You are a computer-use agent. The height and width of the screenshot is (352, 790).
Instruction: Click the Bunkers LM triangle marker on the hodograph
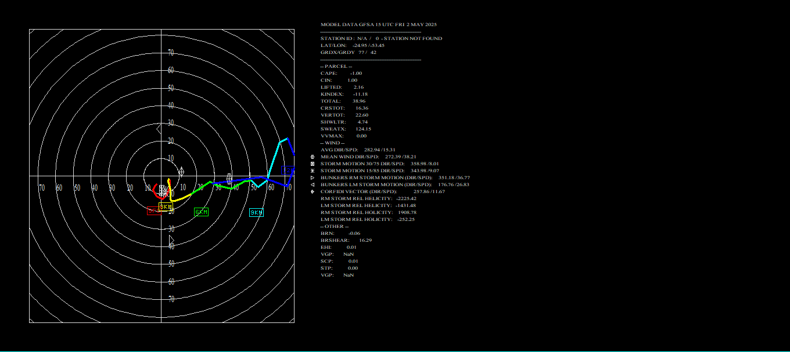click(x=160, y=129)
